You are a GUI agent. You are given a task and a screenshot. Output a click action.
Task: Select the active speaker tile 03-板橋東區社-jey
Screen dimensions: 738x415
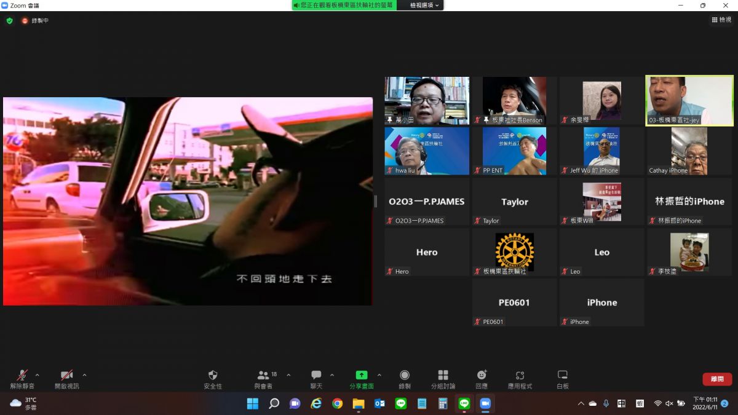(689, 100)
